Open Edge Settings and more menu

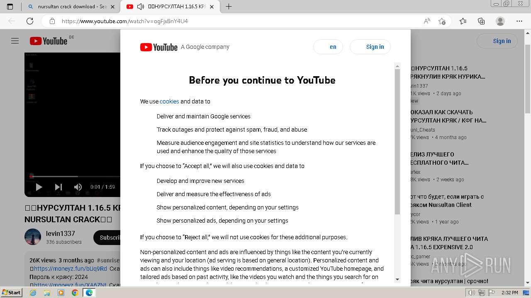point(519,21)
